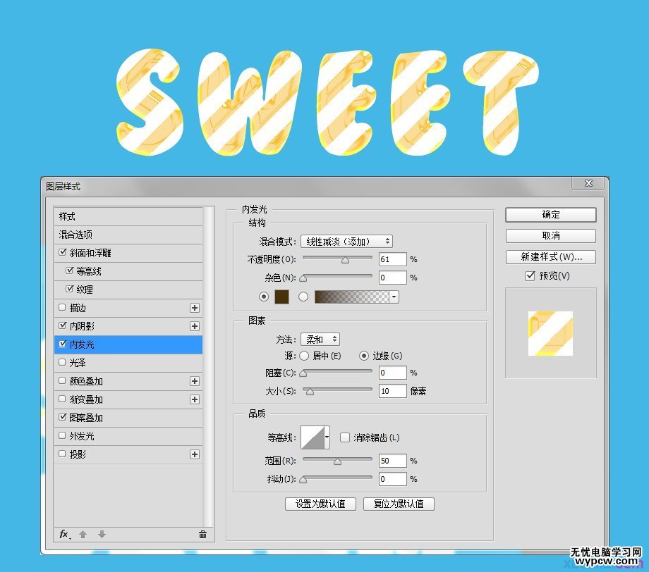Uncheck 等高线 sub-option checkbox

pos(70,271)
